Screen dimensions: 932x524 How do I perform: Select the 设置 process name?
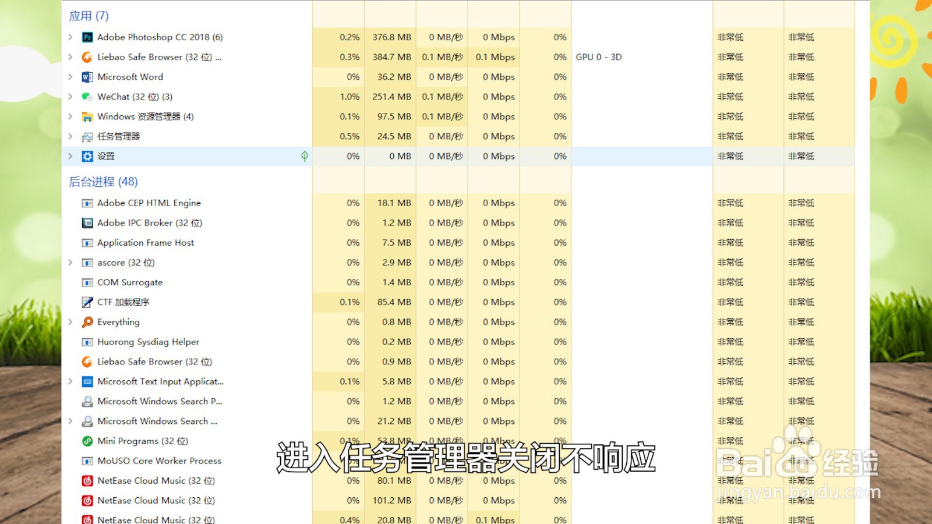click(106, 156)
